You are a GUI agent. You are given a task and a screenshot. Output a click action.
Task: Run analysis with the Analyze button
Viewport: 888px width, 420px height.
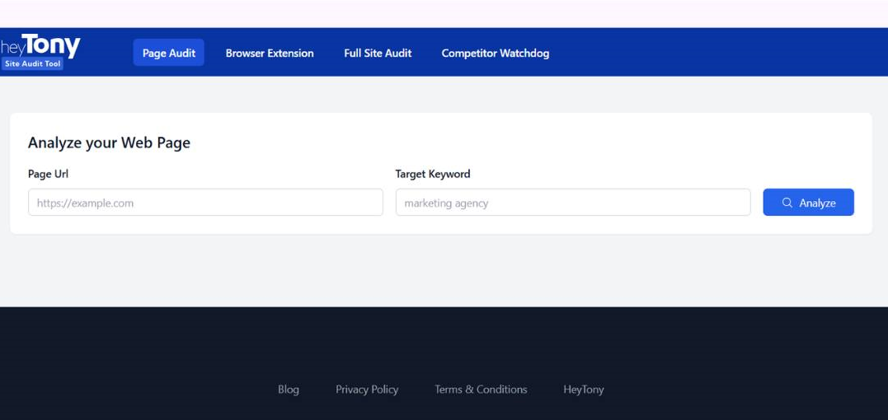tap(808, 203)
